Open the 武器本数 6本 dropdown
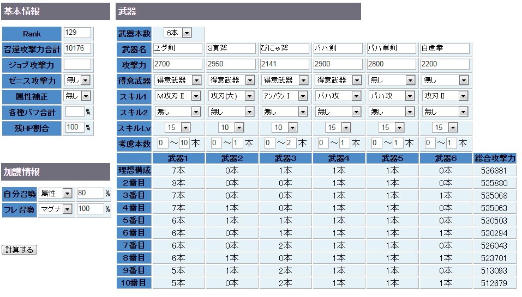 (177, 33)
